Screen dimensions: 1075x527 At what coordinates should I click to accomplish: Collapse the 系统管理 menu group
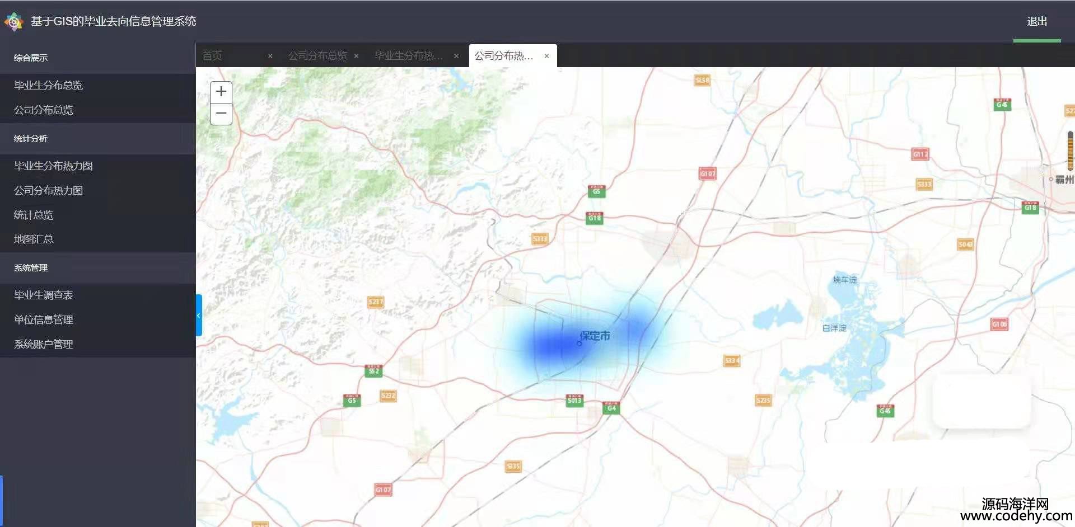tap(98, 267)
